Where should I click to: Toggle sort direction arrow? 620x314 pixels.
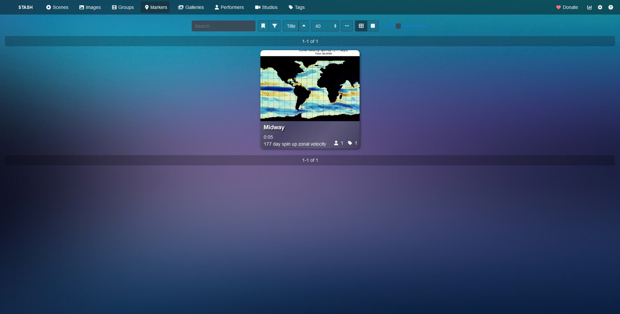(304, 26)
